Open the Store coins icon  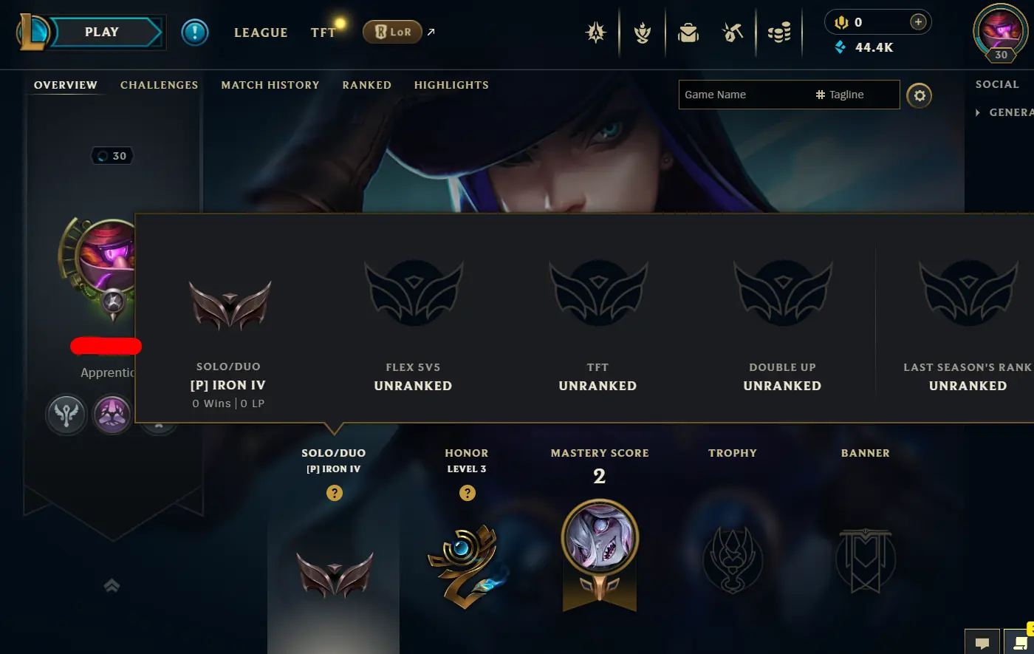click(x=779, y=33)
